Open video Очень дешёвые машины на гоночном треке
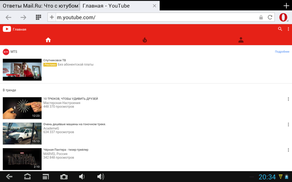Image resolution: width=292 pixels, height=182 pixels. [x=74, y=124]
